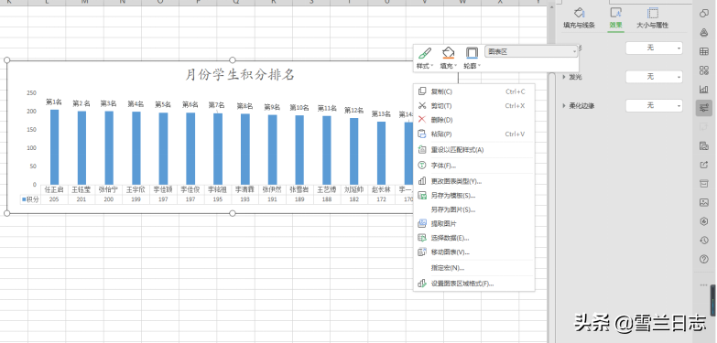
Task: Choose 剪切(T) from the context menu
Action: click(x=473, y=106)
